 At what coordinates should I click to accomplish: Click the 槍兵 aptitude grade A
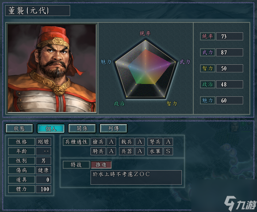pyautogui.click(x=111, y=141)
